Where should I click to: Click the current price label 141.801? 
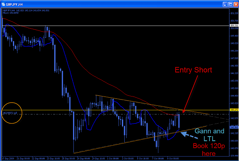234,127
